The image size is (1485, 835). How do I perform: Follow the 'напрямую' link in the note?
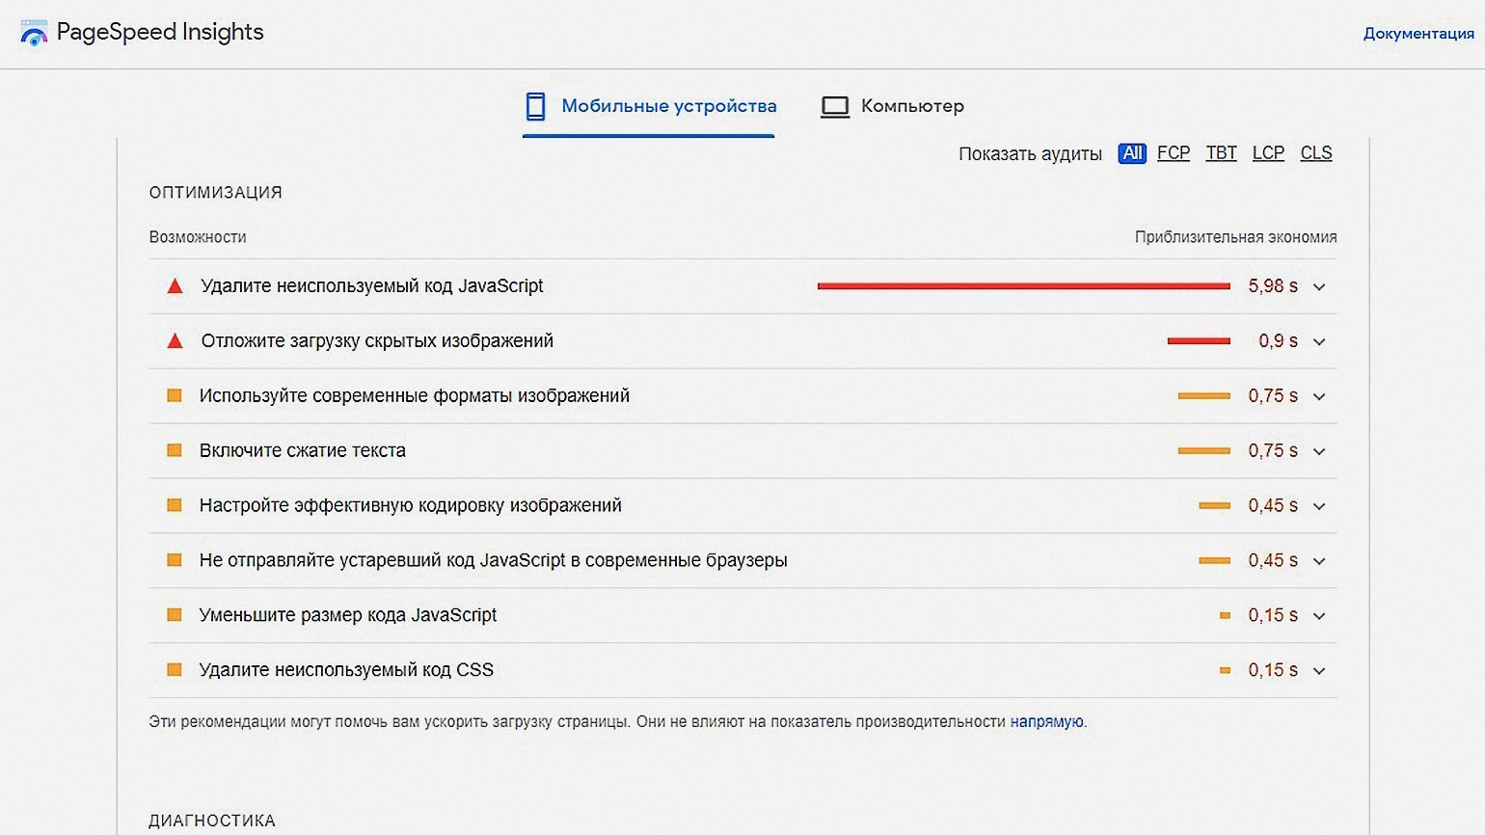[x=1046, y=721]
